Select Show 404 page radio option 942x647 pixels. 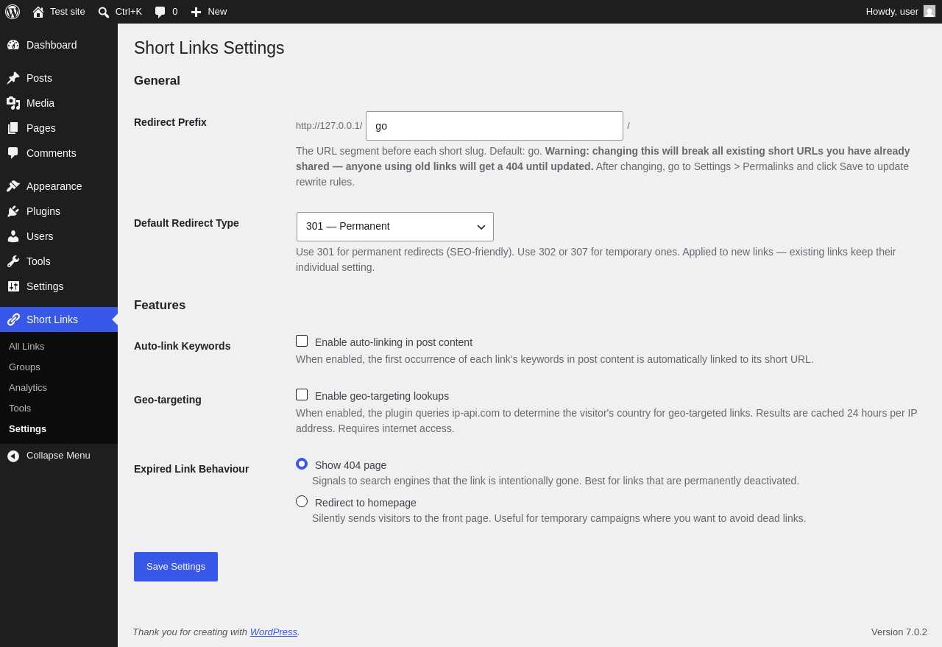point(302,464)
